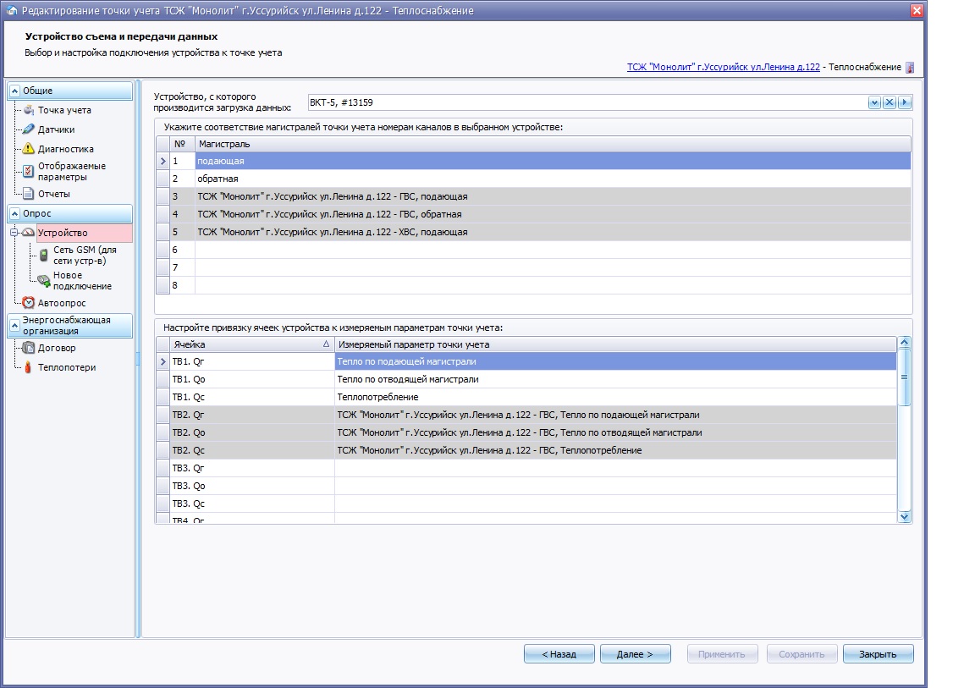The height and width of the screenshot is (688, 975).
Task: Select Новое подключение tree item
Action: [x=82, y=280]
